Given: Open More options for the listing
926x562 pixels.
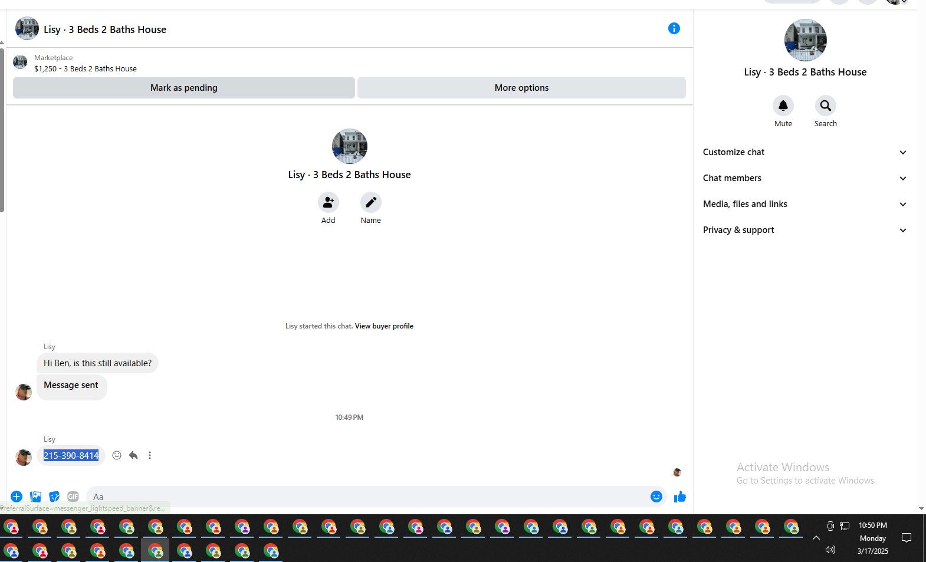Looking at the screenshot, I should coord(521,88).
